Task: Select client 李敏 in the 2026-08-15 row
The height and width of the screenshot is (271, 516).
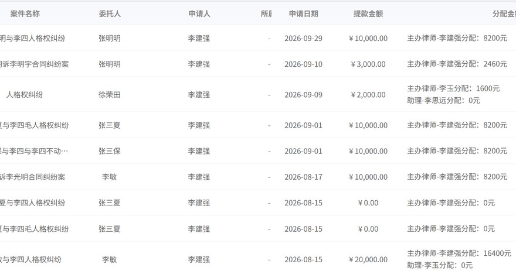Action: click(x=110, y=259)
